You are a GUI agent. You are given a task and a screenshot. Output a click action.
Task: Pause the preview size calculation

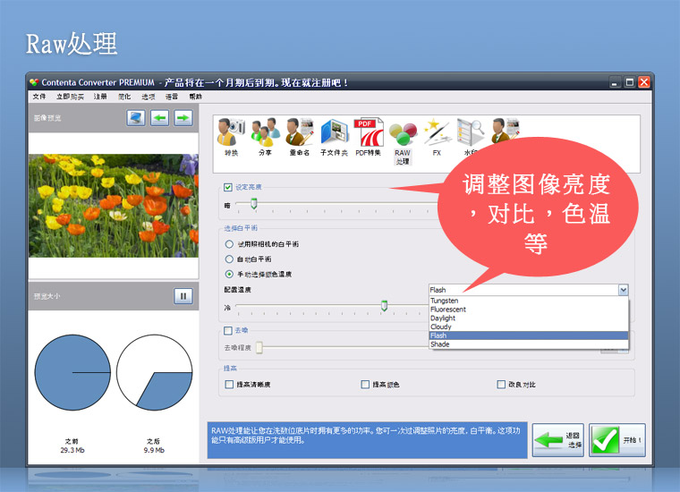click(183, 296)
